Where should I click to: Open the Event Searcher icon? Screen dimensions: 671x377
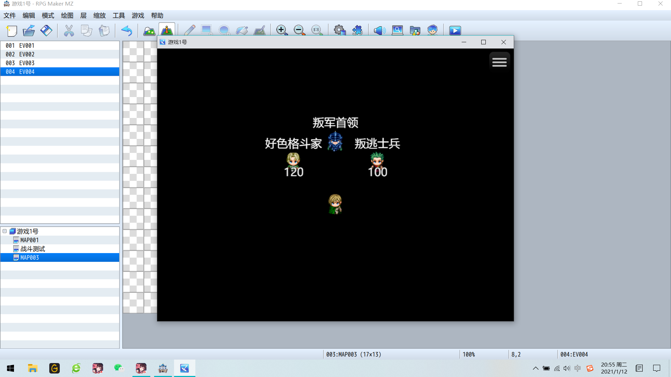(x=397, y=31)
